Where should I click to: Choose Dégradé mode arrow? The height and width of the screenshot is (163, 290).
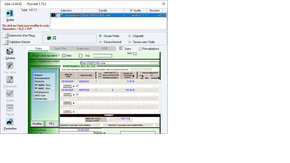[130, 36]
